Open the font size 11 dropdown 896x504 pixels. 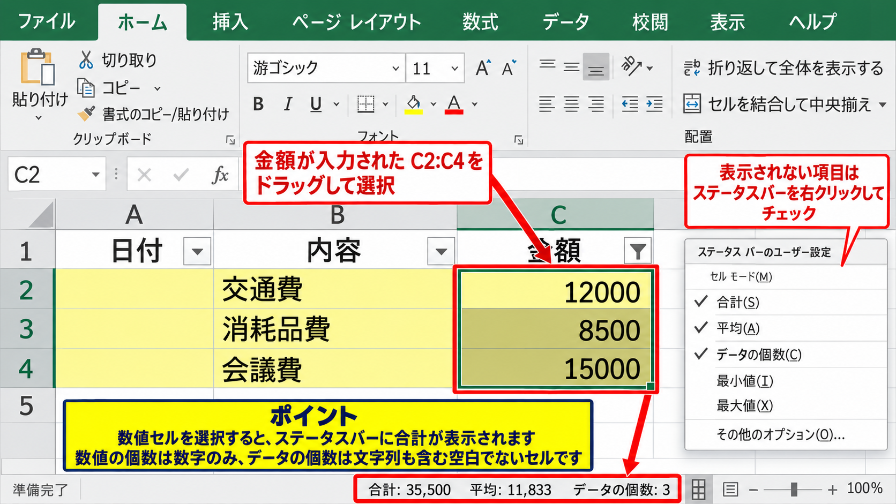coord(454,68)
